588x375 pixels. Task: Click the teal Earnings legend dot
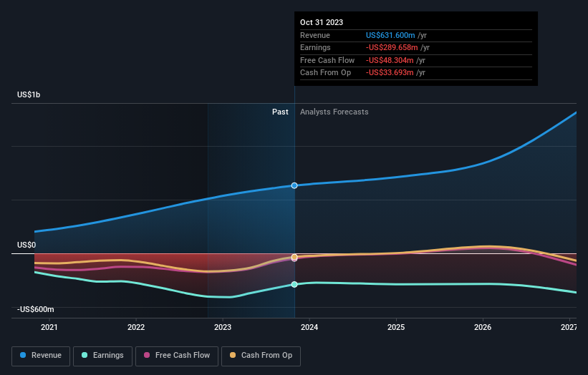pyautogui.click(x=85, y=355)
